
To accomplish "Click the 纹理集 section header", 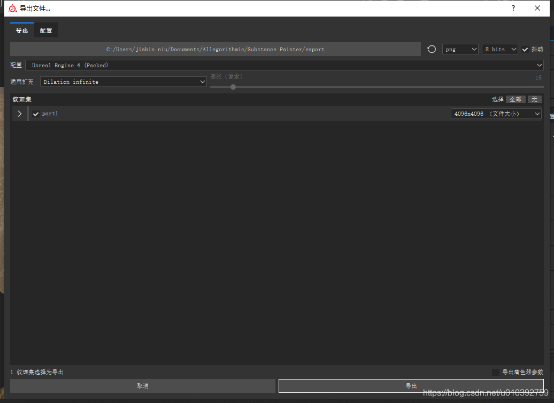I will coord(22,99).
